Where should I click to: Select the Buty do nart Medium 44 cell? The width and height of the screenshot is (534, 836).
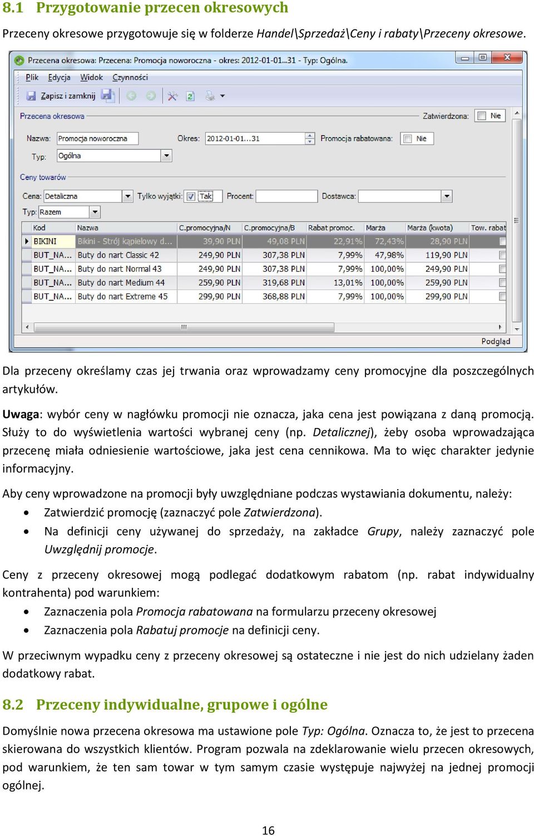pos(126,283)
